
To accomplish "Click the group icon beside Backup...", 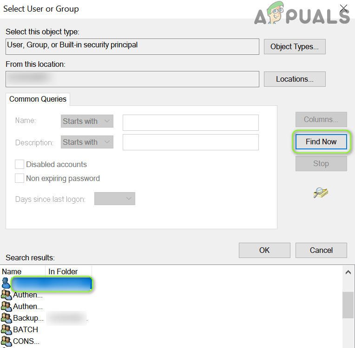I will tap(7, 318).
